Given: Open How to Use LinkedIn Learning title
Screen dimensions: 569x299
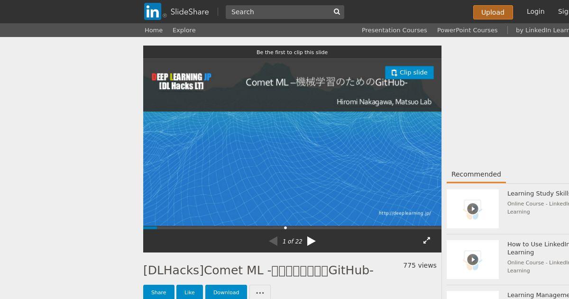Looking at the screenshot, I should pos(538,248).
